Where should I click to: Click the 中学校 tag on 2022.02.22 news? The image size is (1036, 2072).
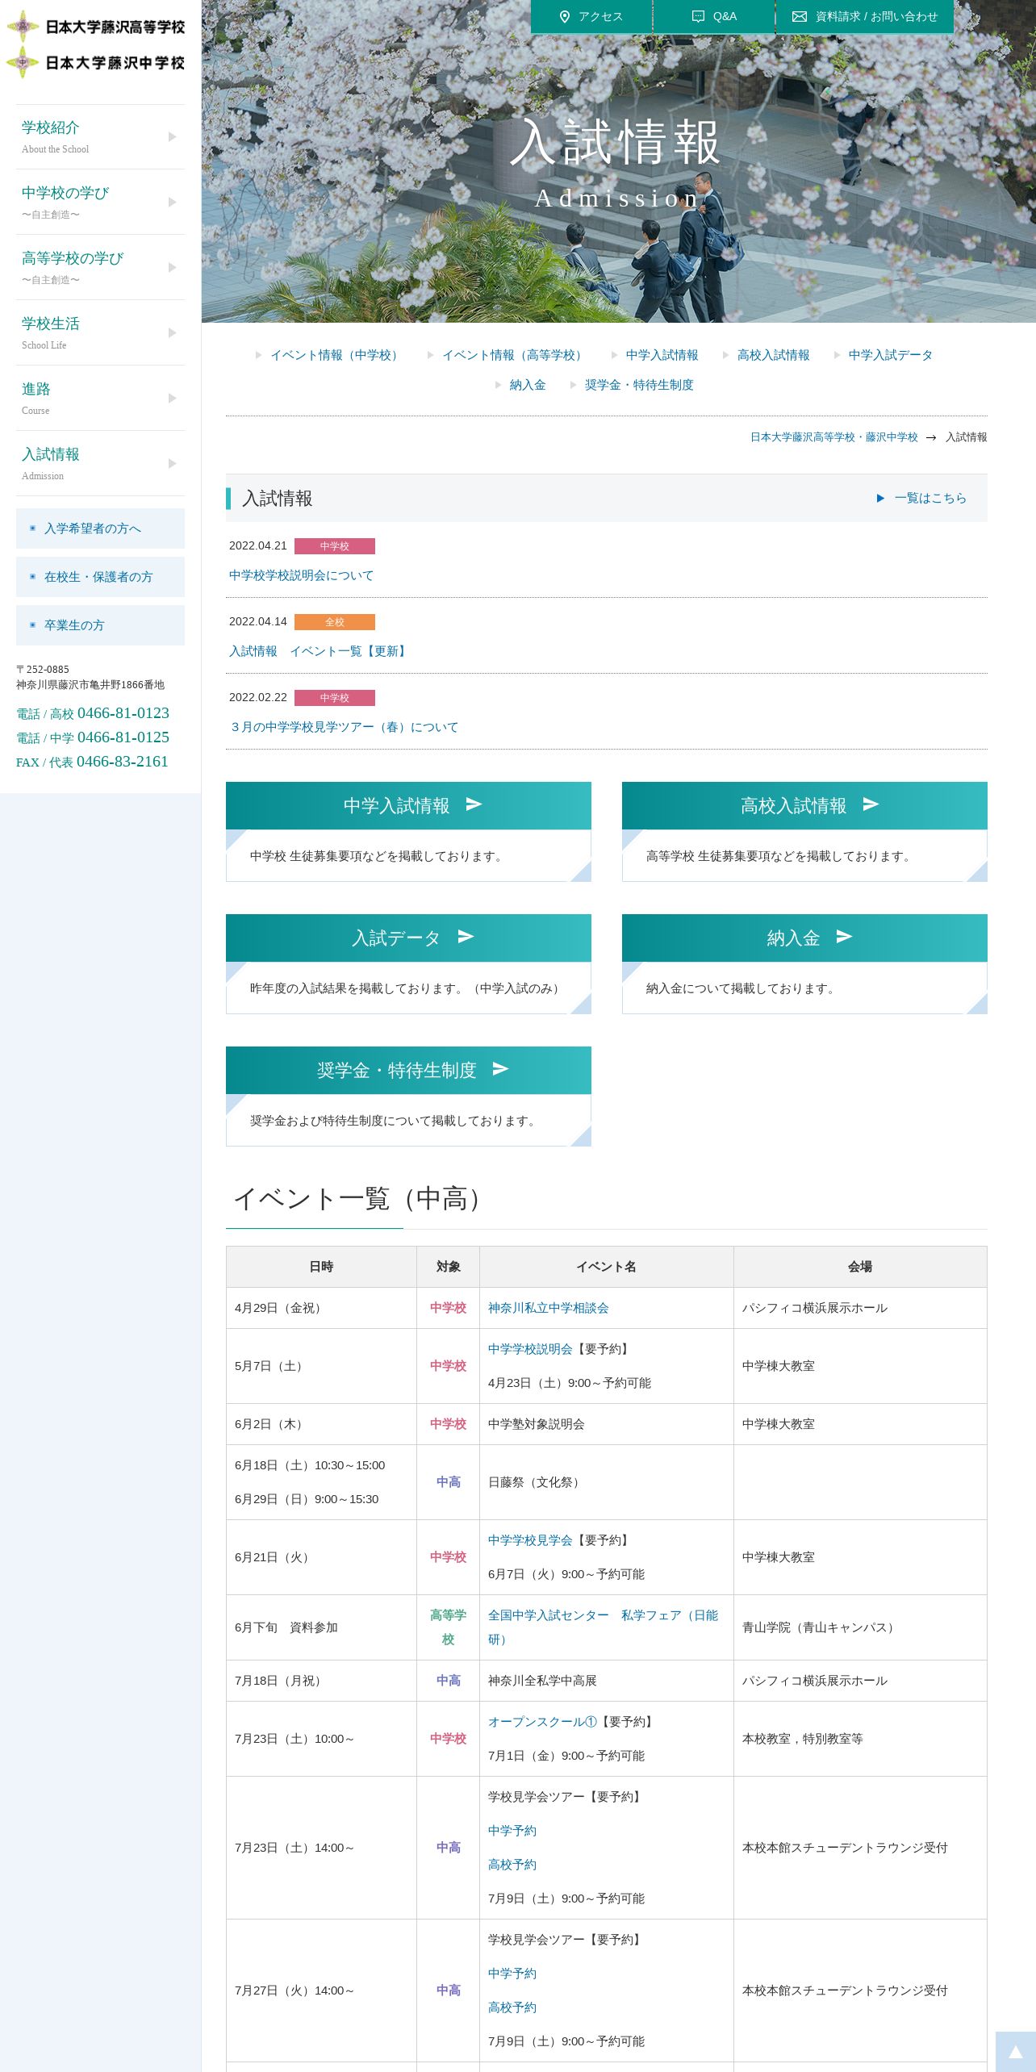click(335, 698)
